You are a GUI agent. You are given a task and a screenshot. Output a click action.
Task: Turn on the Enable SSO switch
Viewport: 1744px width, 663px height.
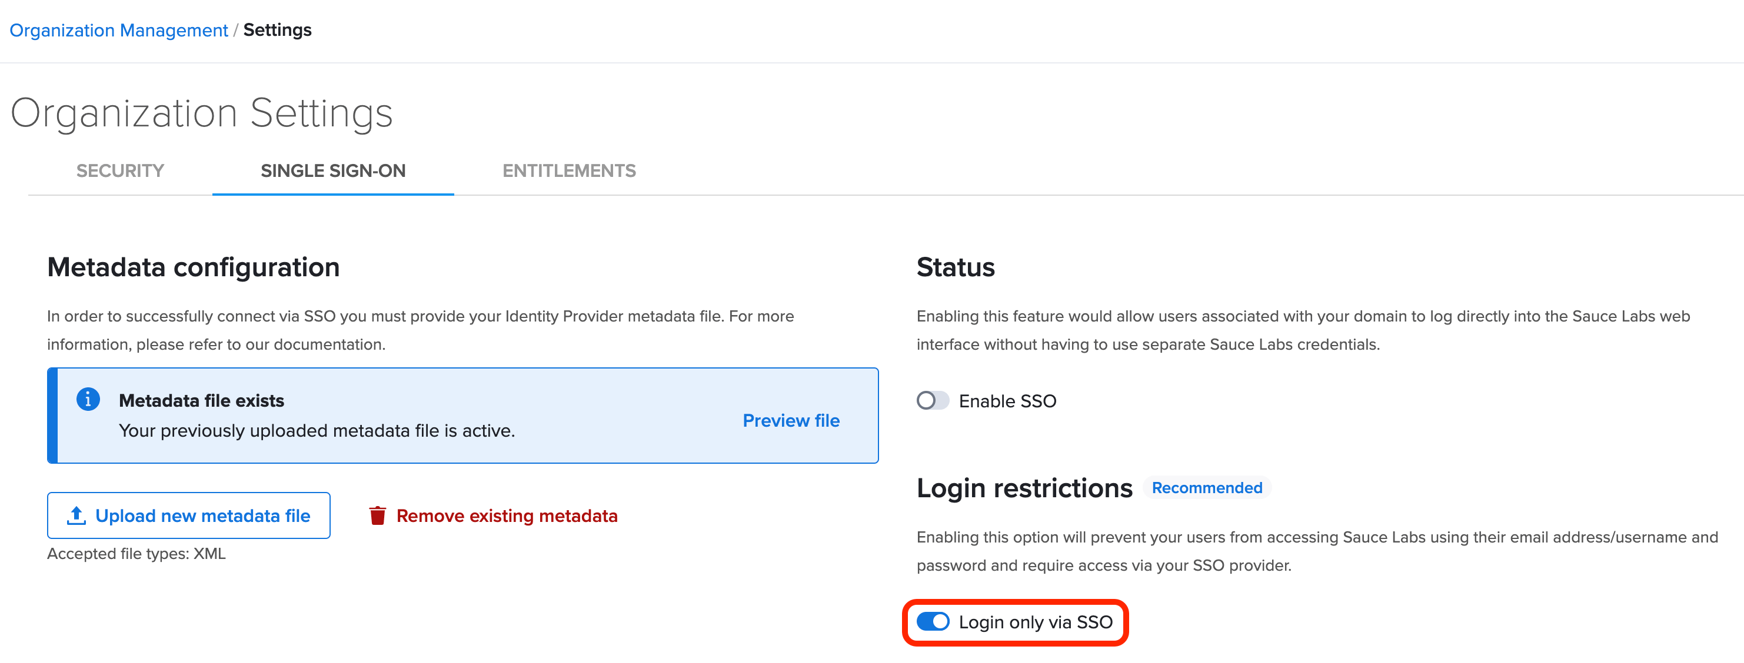pos(932,400)
